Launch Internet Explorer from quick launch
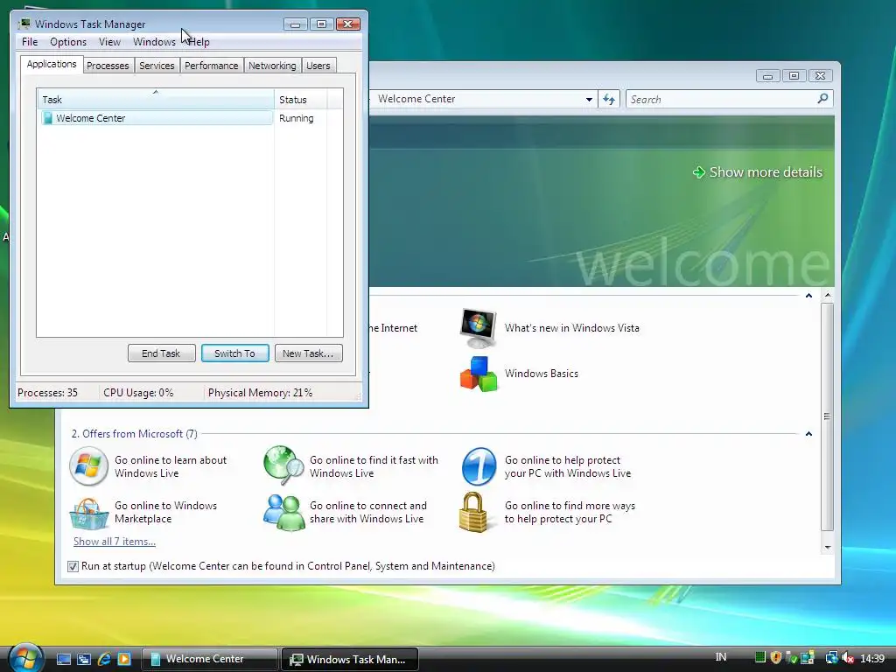Screen dimensions: 896x672 [104, 659]
